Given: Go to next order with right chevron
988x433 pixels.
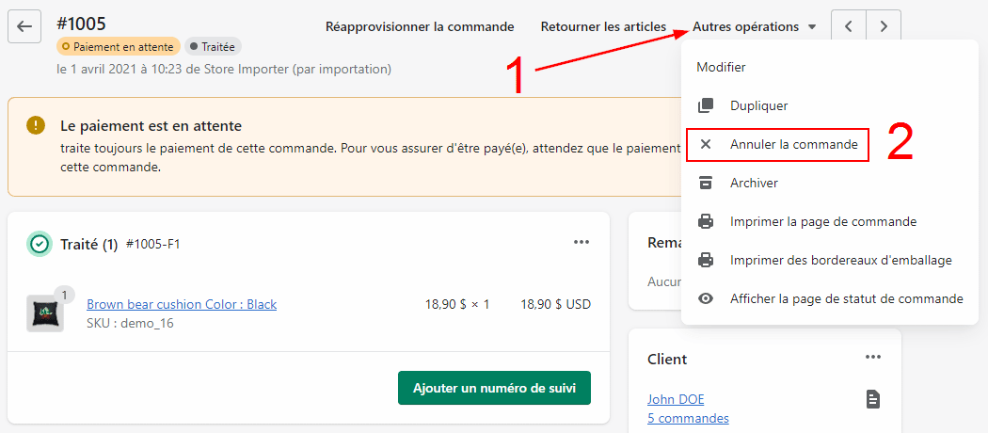Looking at the screenshot, I should pos(884,26).
